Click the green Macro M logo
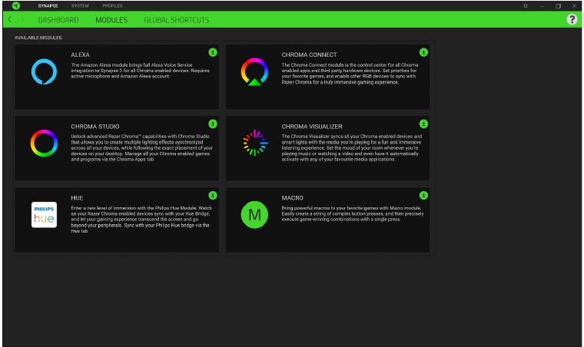 [254, 215]
